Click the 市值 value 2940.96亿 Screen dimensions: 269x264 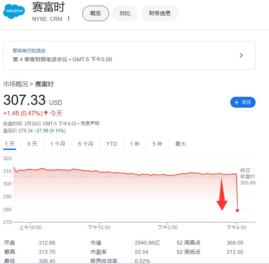point(147,243)
